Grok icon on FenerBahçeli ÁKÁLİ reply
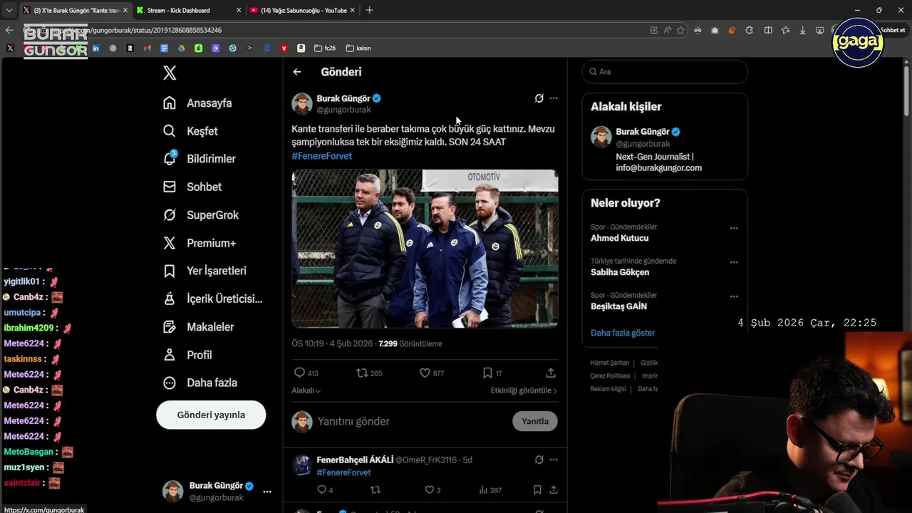This screenshot has height=513, width=912. [539, 460]
